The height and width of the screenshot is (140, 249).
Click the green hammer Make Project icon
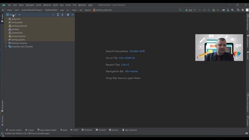click(x=180, y=10)
